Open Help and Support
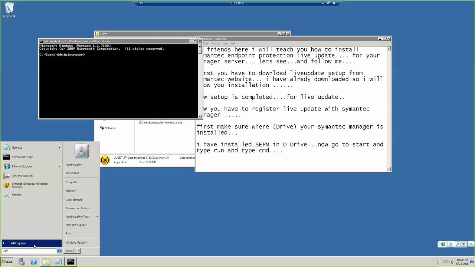This screenshot has width=475, height=267. pos(76,225)
